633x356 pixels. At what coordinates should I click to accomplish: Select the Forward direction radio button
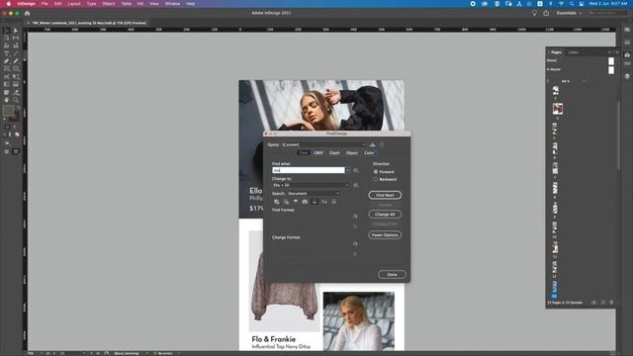[376, 172]
